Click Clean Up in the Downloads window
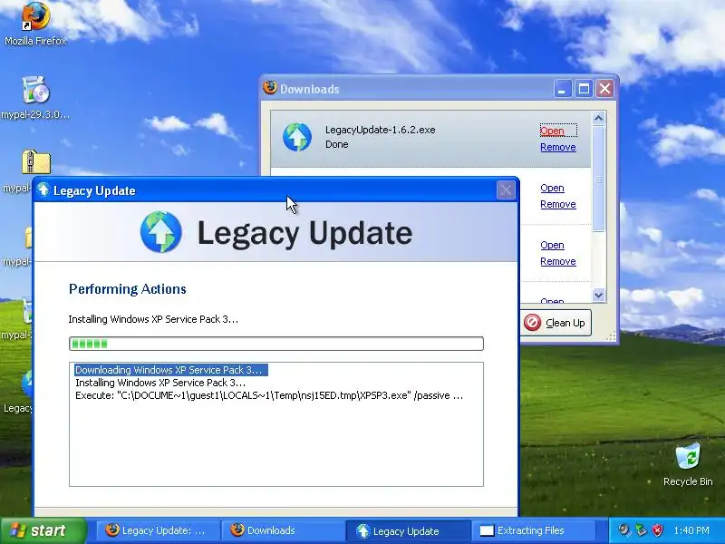725x544 pixels. point(556,323)
